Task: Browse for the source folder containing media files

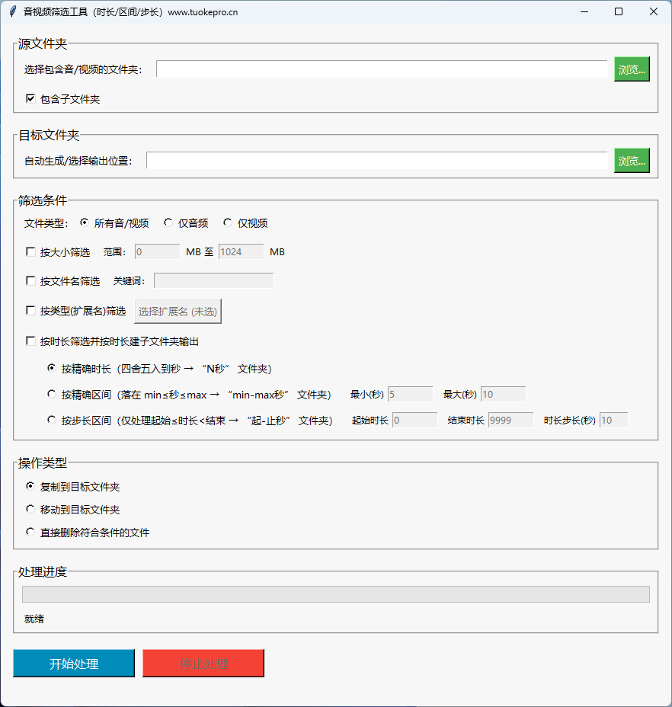Action: 632,69
